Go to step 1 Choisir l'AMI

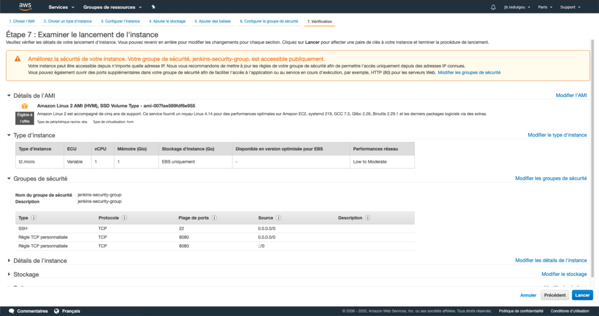click(x=21, y=21)
